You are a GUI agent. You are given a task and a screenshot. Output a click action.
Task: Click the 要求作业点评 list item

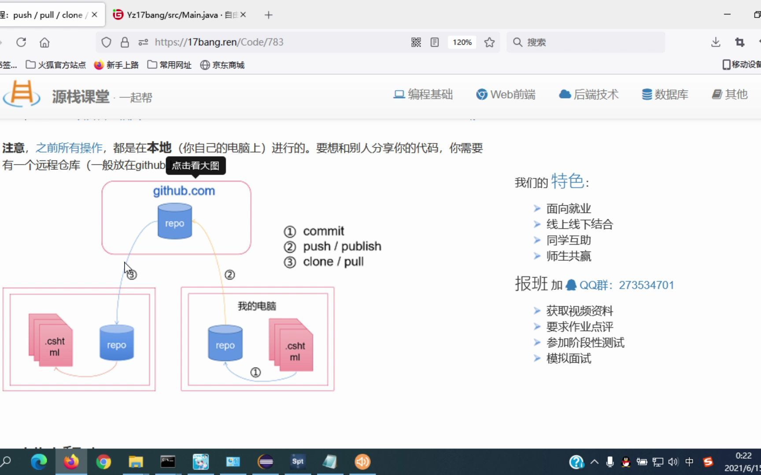pyautogui.click(x=580, y=327)
